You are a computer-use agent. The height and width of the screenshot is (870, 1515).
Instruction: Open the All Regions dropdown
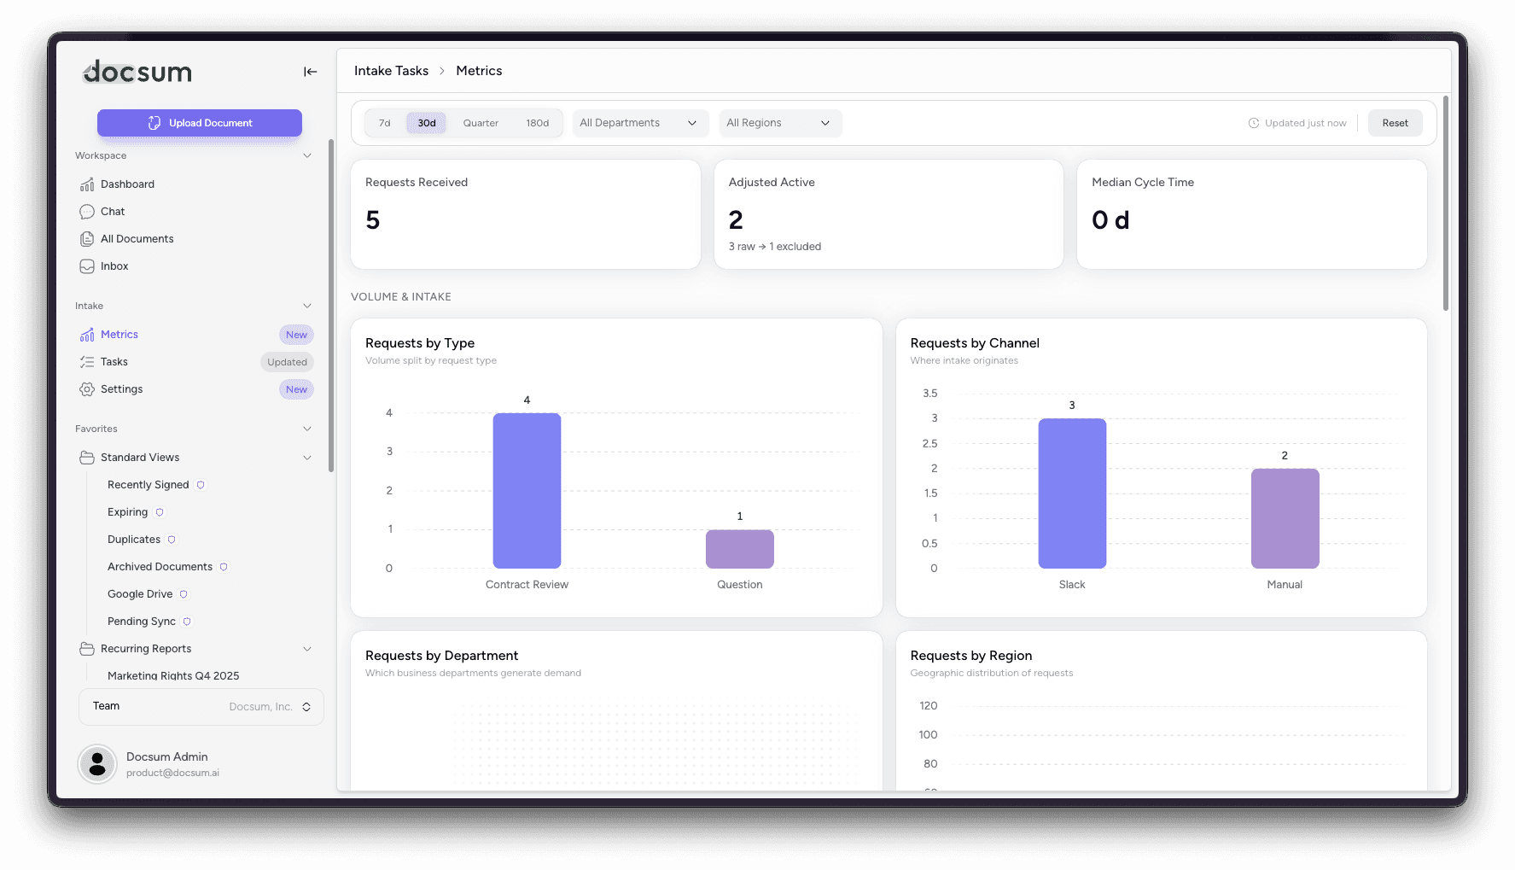780,123
